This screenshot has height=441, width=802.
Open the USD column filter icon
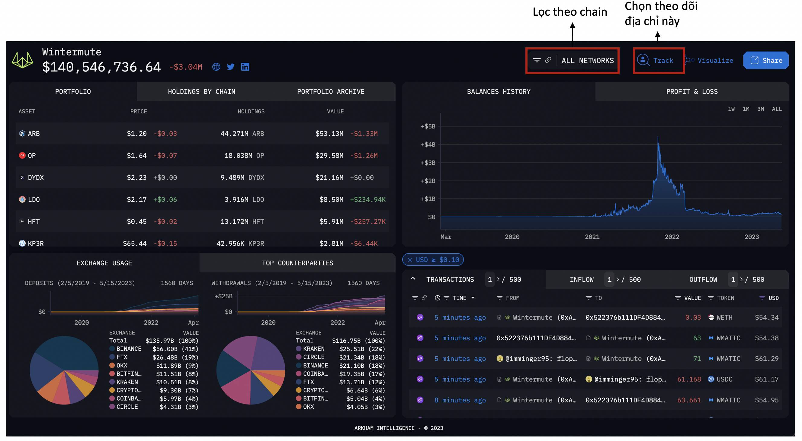click(762, 298)
